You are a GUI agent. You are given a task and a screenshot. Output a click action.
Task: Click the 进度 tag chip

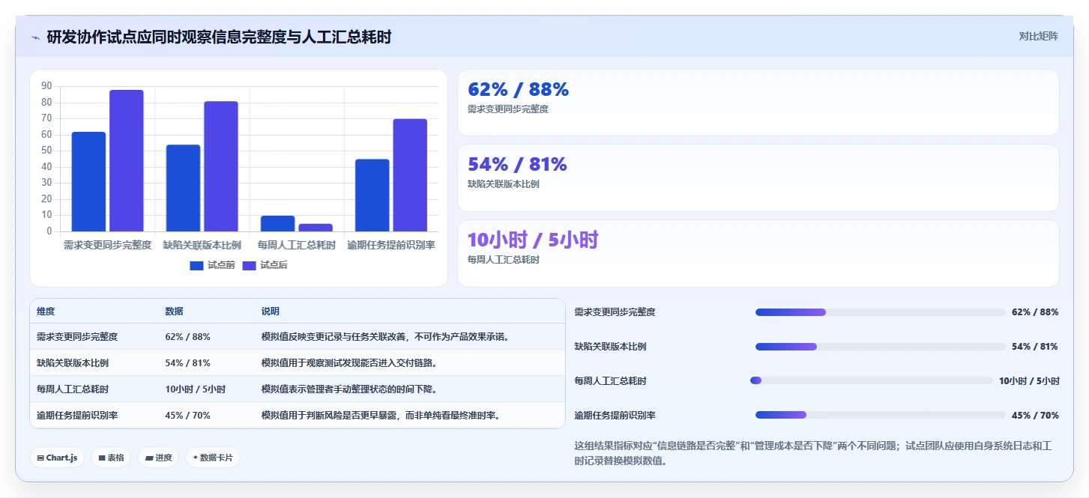(x=158, y=458)
